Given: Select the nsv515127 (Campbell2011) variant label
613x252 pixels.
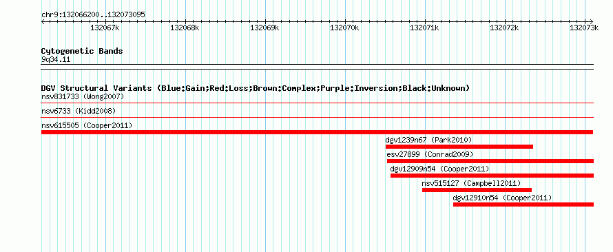Looking at the screenshot, I should tap(472, 183).
